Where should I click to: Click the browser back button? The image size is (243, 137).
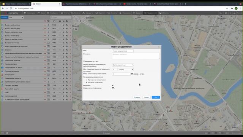[3, 8]
